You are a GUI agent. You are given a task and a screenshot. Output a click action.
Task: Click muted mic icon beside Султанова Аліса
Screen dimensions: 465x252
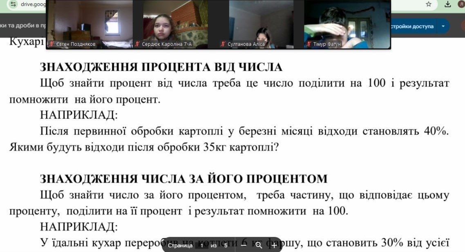point(223,44)
